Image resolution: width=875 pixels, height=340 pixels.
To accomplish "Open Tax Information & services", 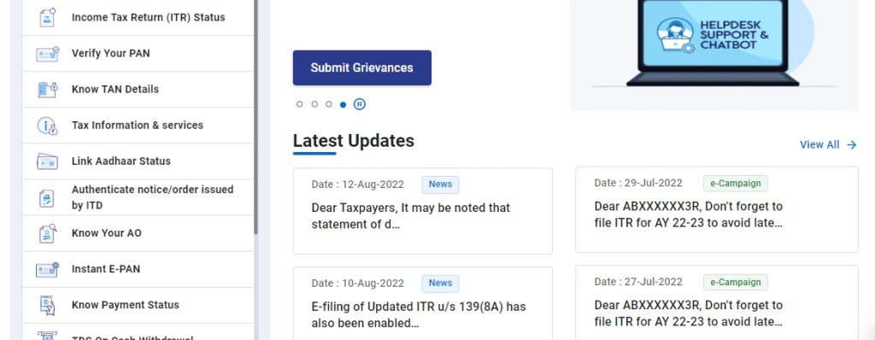I will 138,125.
